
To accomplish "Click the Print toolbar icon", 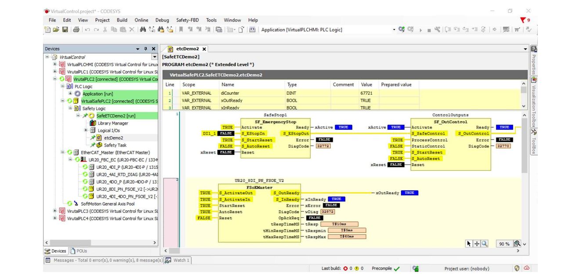I will pos(76,30).
